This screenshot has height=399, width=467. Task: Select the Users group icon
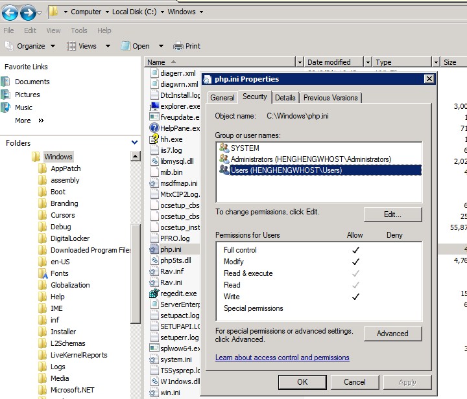click(224, 170)
